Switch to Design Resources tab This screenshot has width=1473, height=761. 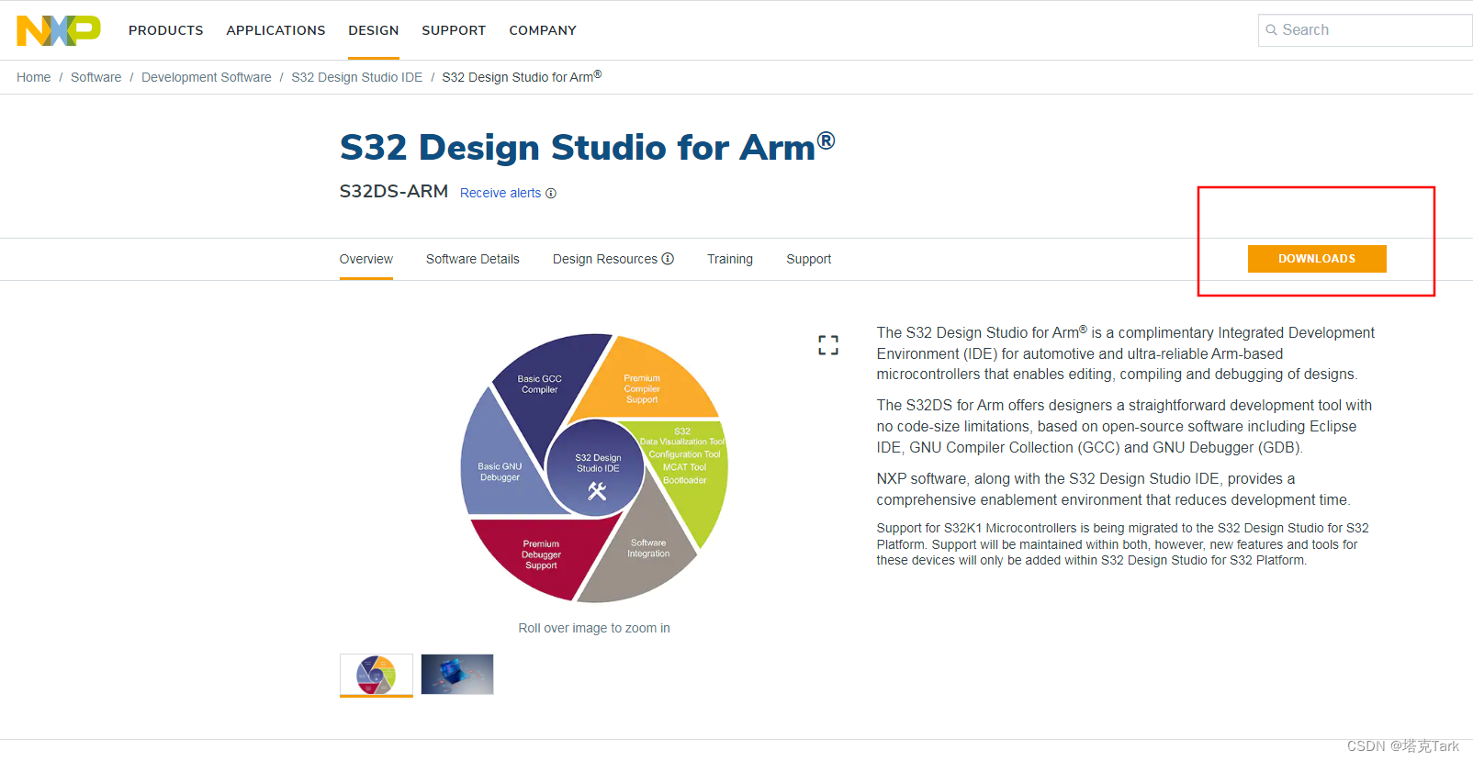point(605,259)
